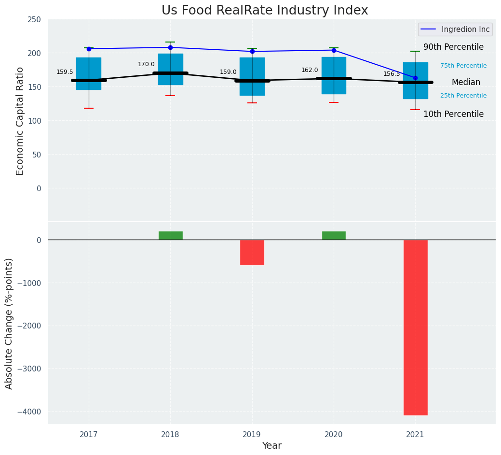This screenshot has height=455, width=501.
Task: Click the chart title Us Food RealRate
Action: [265, 10]
